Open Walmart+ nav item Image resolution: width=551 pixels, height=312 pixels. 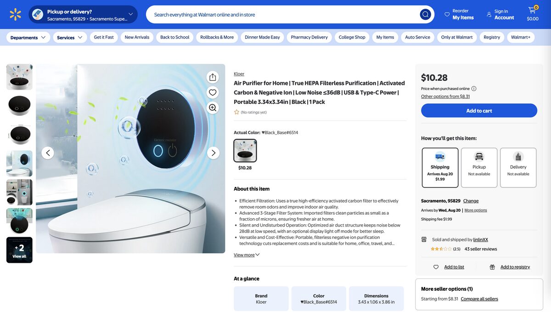tap(521, 37)
